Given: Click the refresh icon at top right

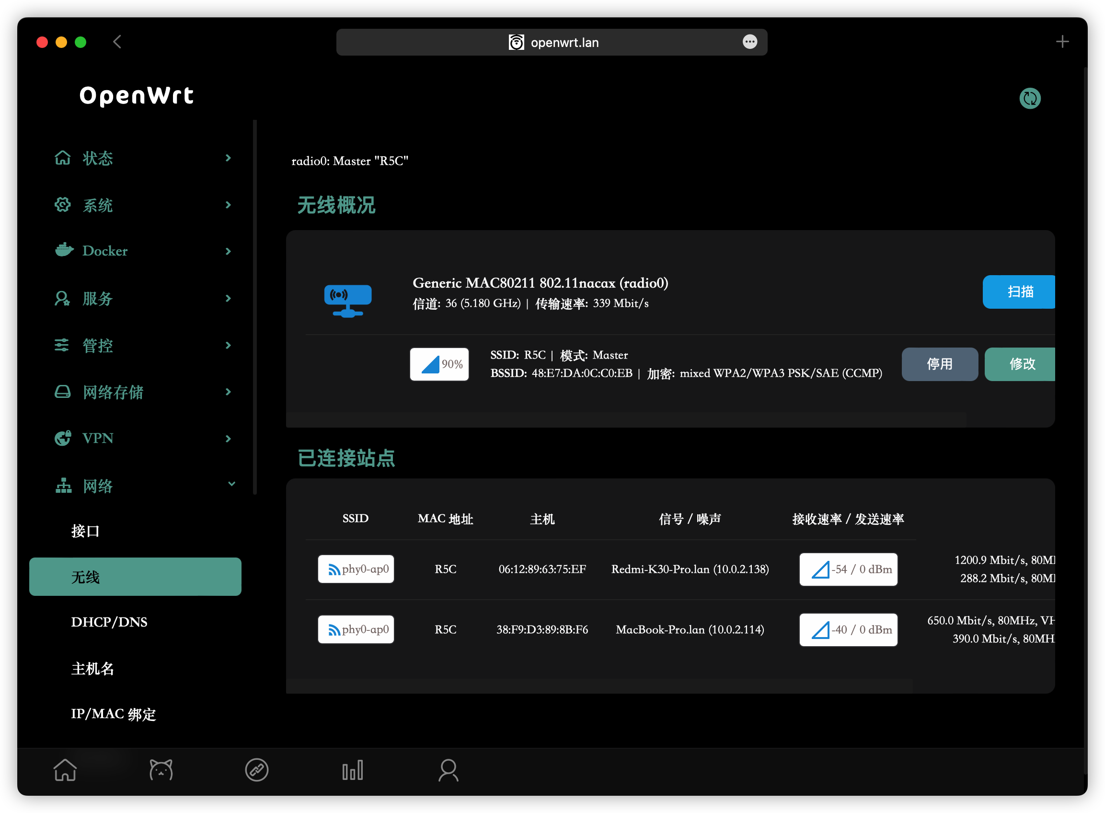Looking at the screenshot, I should 1029,98.
